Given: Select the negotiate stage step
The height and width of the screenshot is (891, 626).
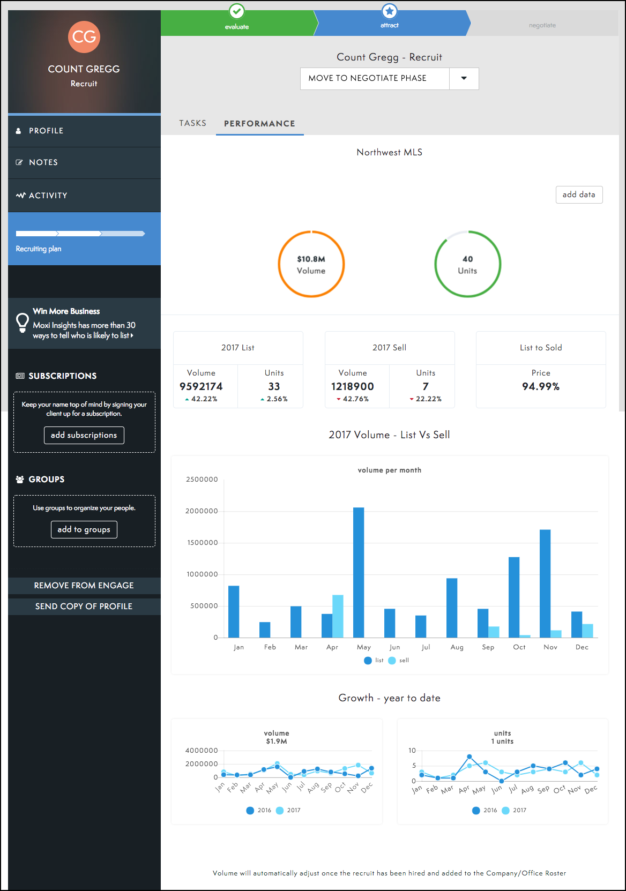Looking at the screenshot, I should coord(542,25).
